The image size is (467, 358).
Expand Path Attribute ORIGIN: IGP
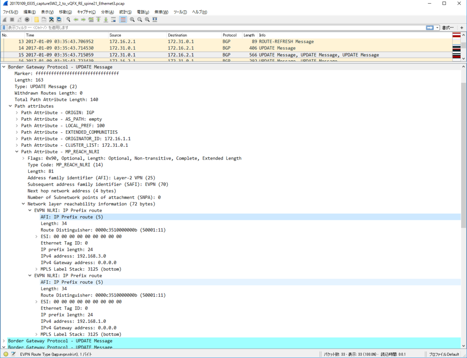[x=17, y=113]
